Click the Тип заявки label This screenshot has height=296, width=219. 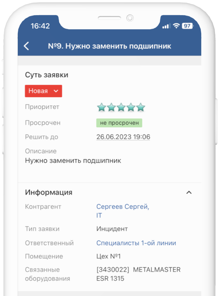42,229
